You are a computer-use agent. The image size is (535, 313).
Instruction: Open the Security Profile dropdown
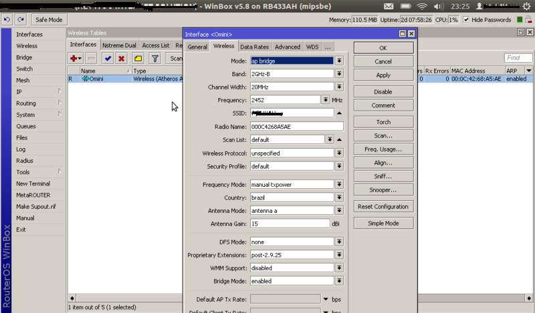point(339,166)
